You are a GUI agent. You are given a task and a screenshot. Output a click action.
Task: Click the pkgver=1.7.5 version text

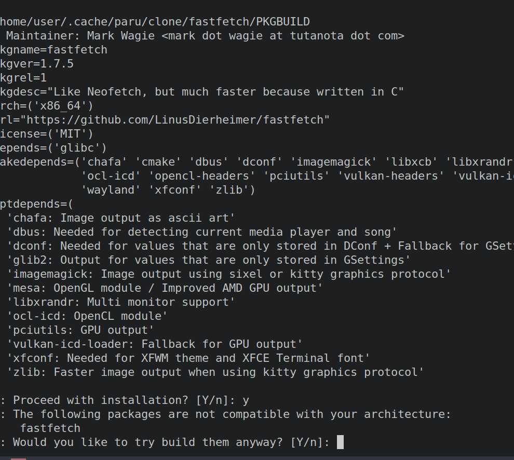37,64
